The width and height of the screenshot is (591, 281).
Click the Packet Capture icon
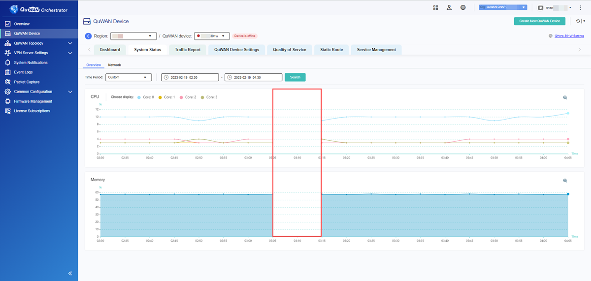coord(7,82)
